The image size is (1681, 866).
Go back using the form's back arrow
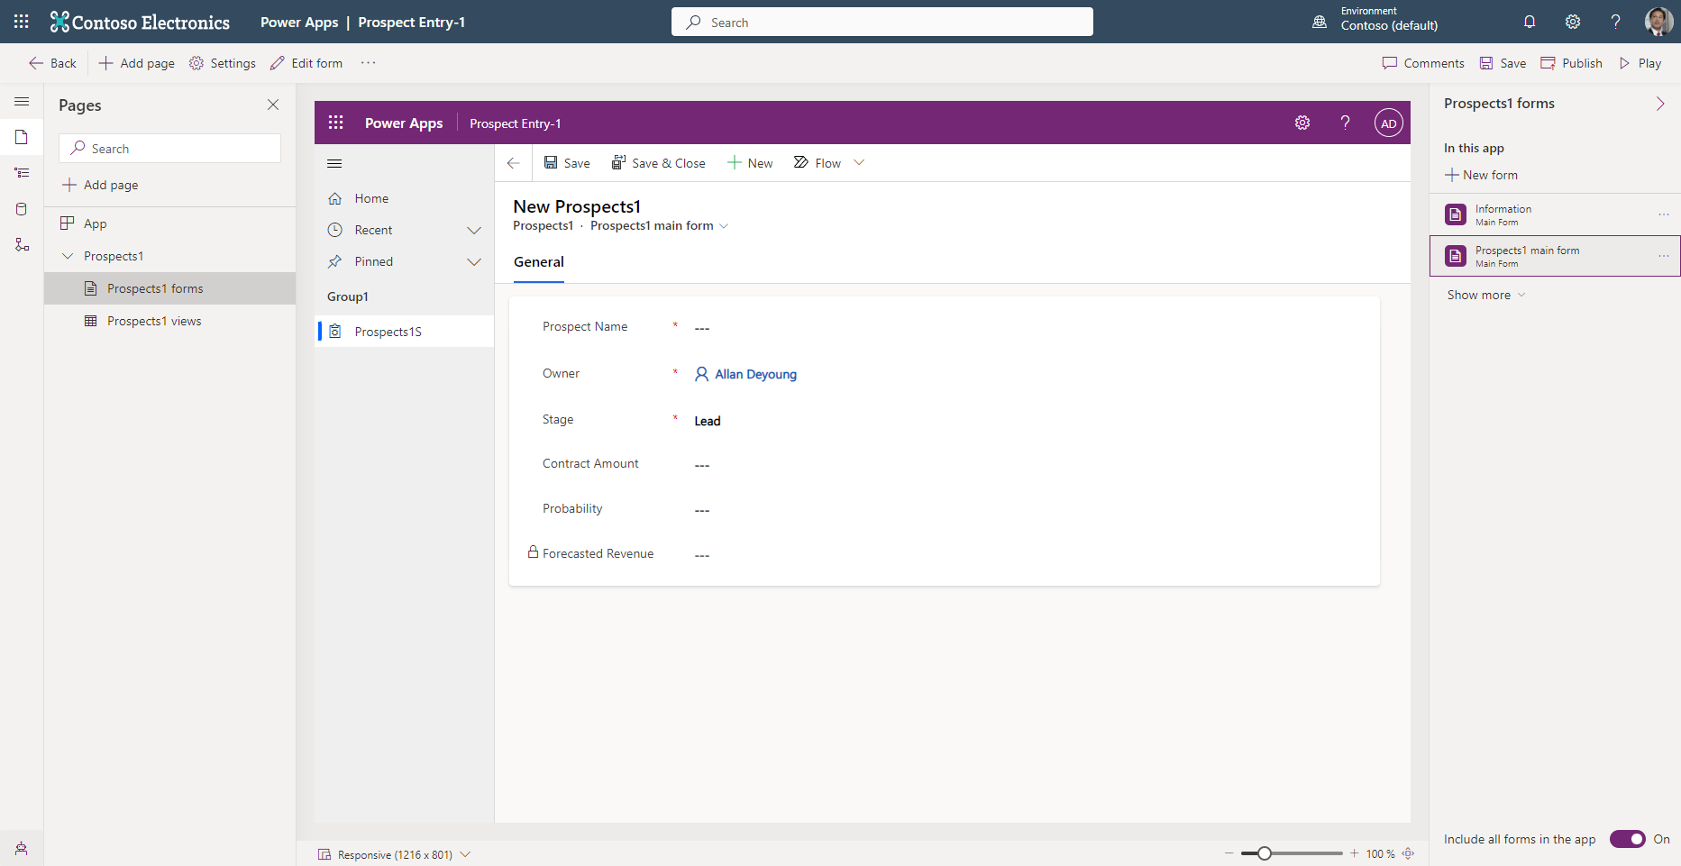coord(513,163)
